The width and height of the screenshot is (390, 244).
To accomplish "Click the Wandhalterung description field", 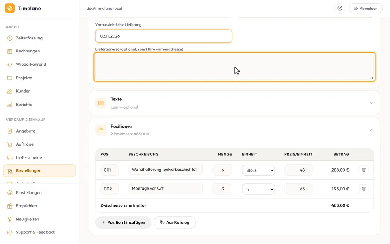I will [x=166, y=170].
